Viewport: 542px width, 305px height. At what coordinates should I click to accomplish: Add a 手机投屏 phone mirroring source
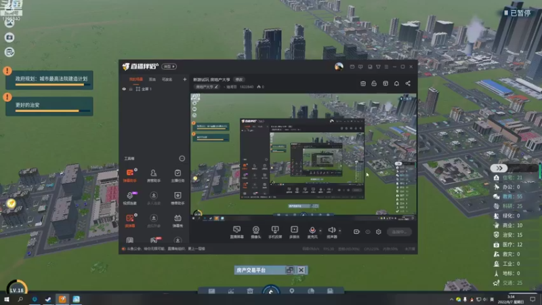point(275,232)
